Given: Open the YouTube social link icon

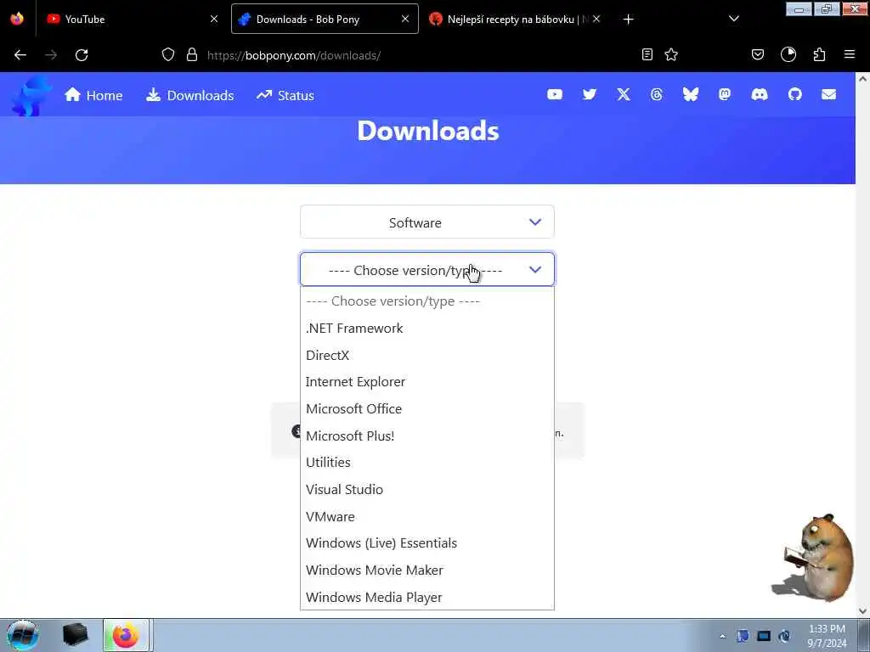Looking at the screenshot, I should [554, 95].
